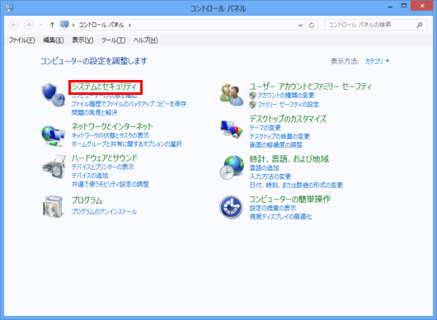This screenshot has width=437, height=320.
Task: Click デバイスとプリンターの表示 link
Action: 103,167
